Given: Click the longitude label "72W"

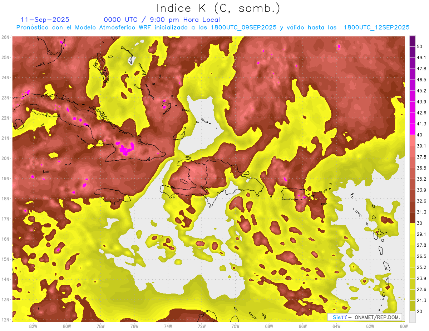Looking at the screenshot, I should [x=202, y=326].
